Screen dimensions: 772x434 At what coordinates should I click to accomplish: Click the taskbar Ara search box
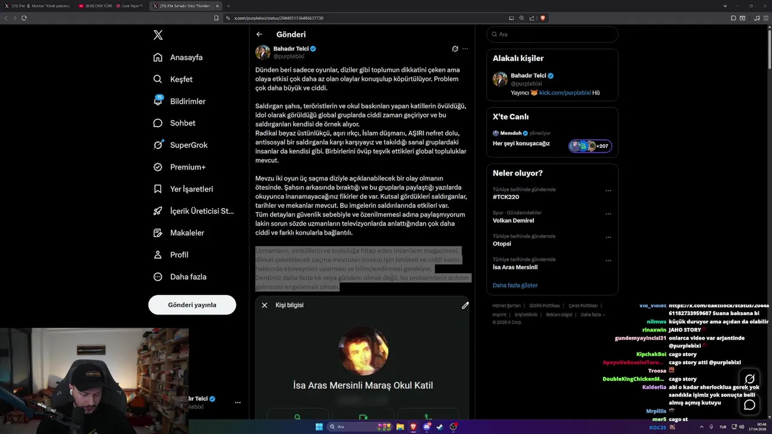coord(360,427)
